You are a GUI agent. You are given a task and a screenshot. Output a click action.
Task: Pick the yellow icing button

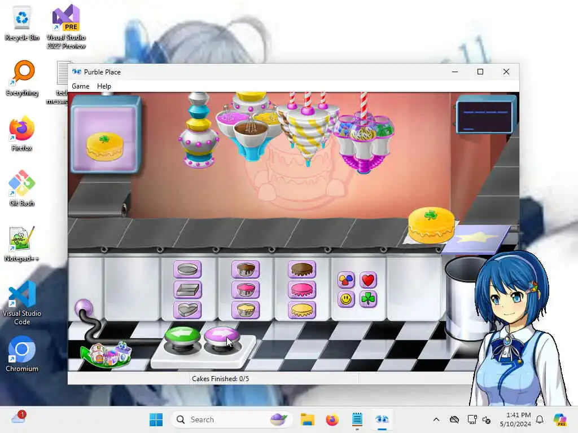pyautogui.click(x=302, y=310)
